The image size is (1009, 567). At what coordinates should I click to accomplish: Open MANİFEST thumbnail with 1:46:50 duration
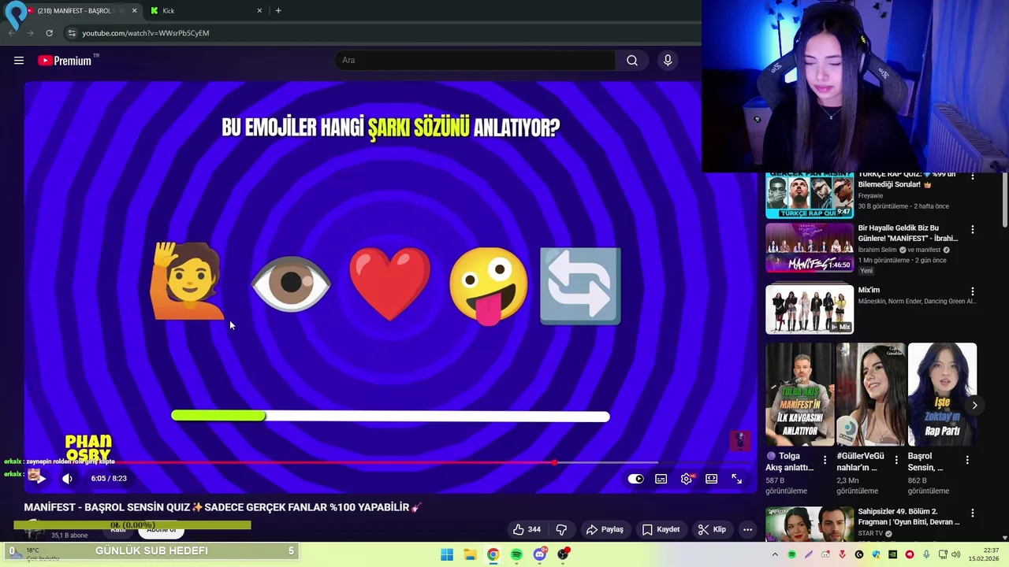click(810, 248)
